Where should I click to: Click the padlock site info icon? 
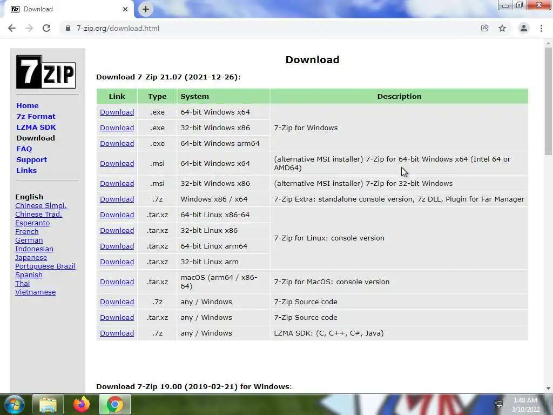point(68,28)
